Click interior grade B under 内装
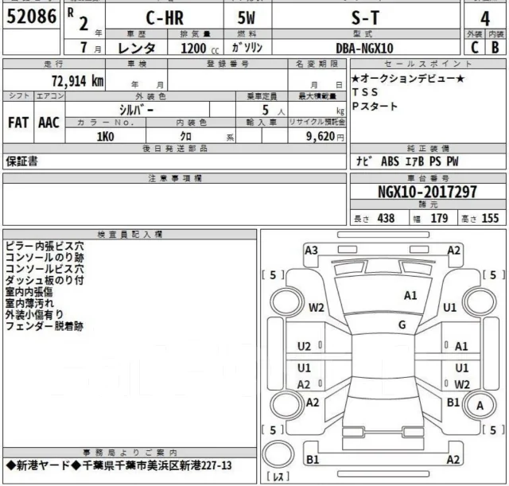The width and height of the screenshot is (509, 486). click(x=495, y=48)
